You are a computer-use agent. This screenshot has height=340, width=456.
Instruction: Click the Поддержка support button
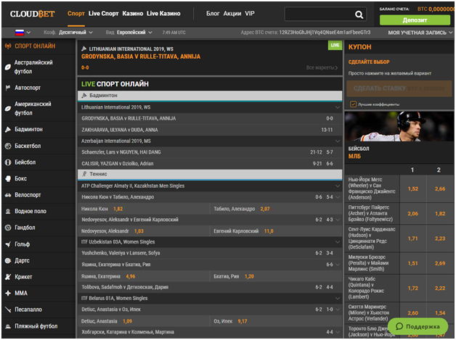coord(418,326)
